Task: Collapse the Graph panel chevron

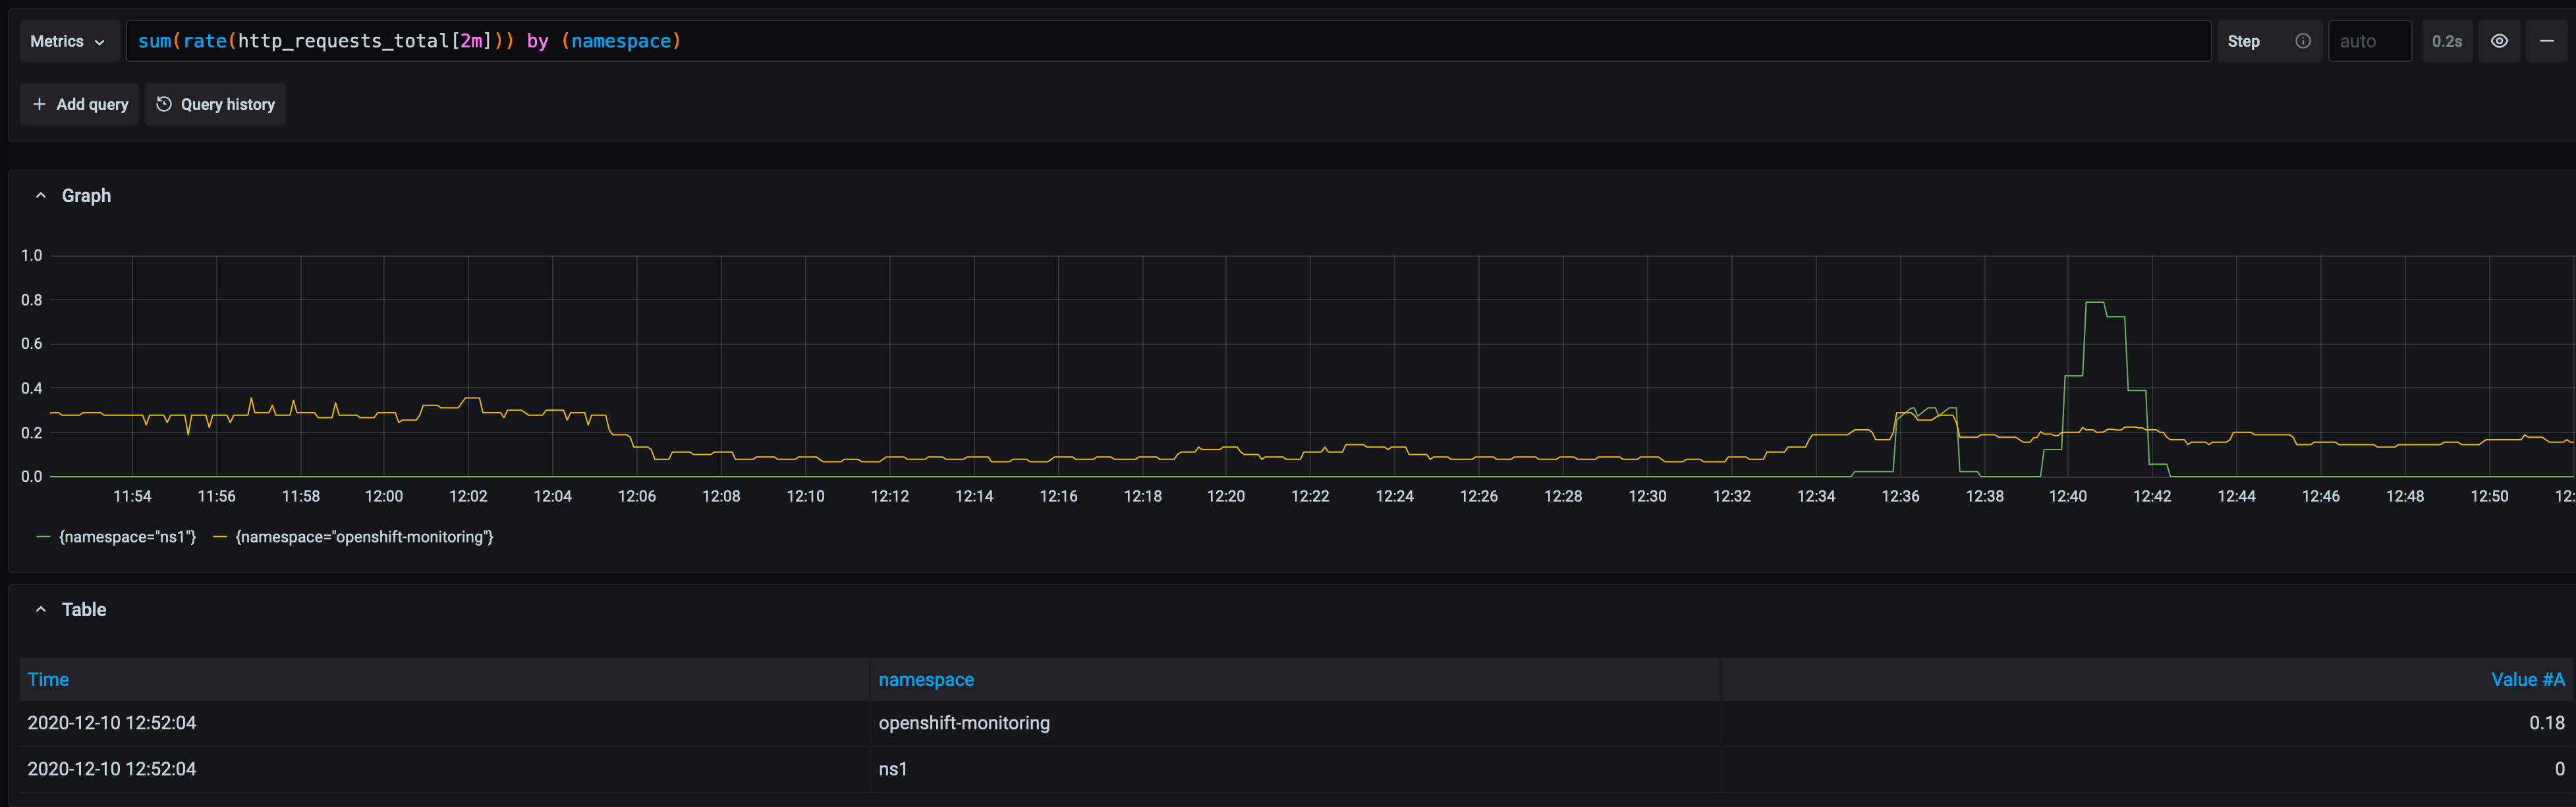Action: (x=41, y=195)
